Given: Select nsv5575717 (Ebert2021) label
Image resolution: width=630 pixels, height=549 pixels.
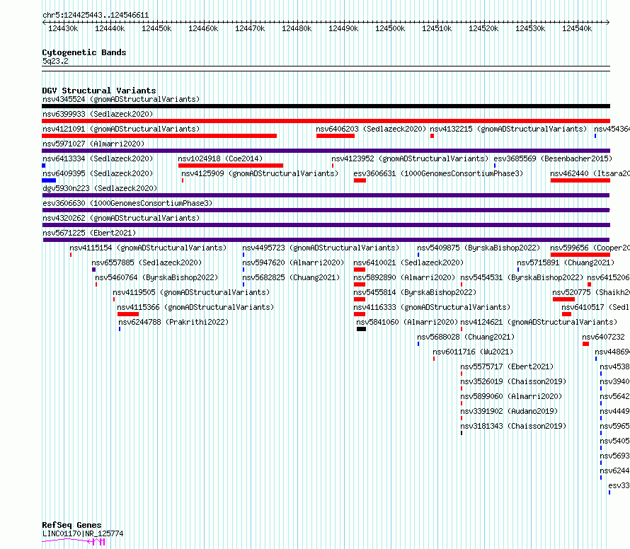Looking at the screenshot, I should pos(507,366).
